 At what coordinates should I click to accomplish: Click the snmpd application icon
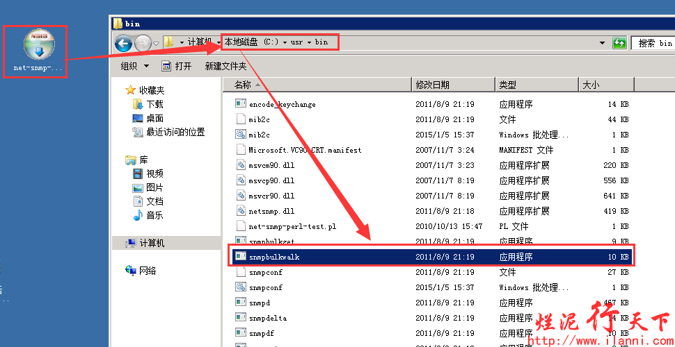tap(241, 303)
